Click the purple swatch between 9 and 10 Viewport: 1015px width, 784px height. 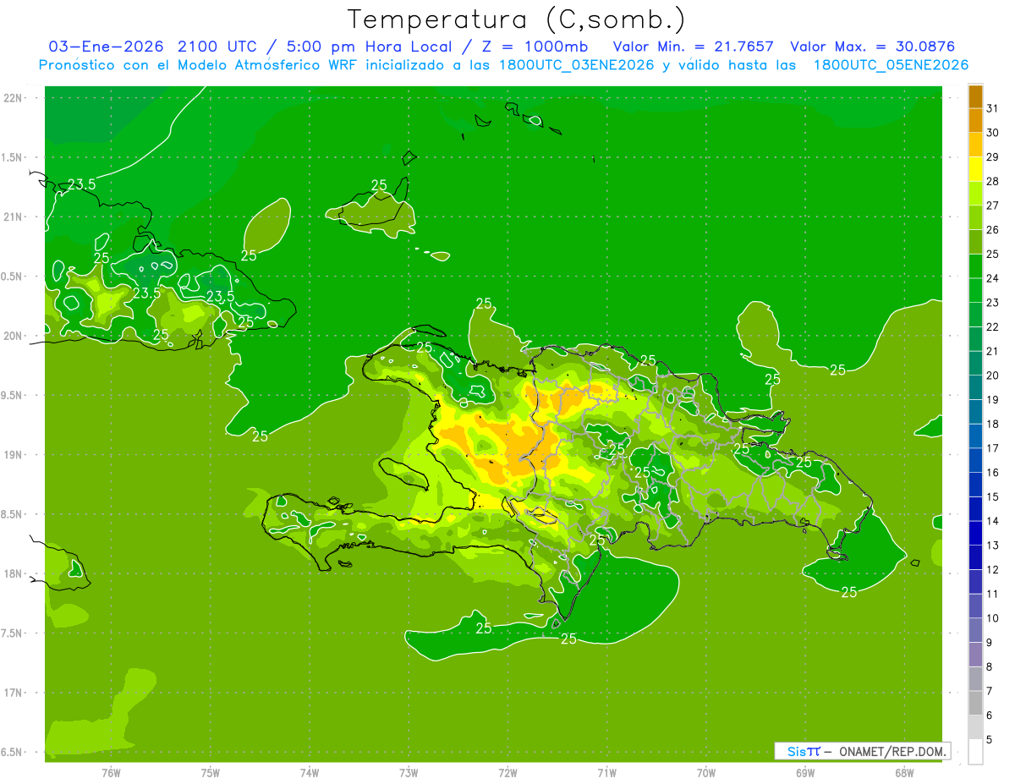coord(975,630)
